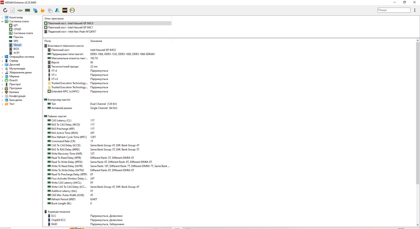
Task: Open the gauge SensorPanel icon
Action: coord(72,10)
